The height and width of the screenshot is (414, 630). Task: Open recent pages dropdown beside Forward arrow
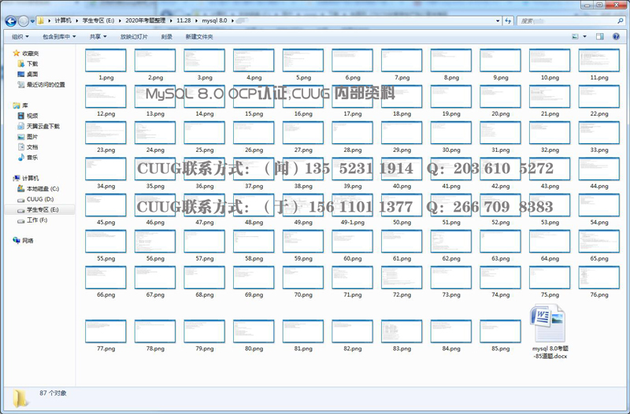click(x=32, y=21)
